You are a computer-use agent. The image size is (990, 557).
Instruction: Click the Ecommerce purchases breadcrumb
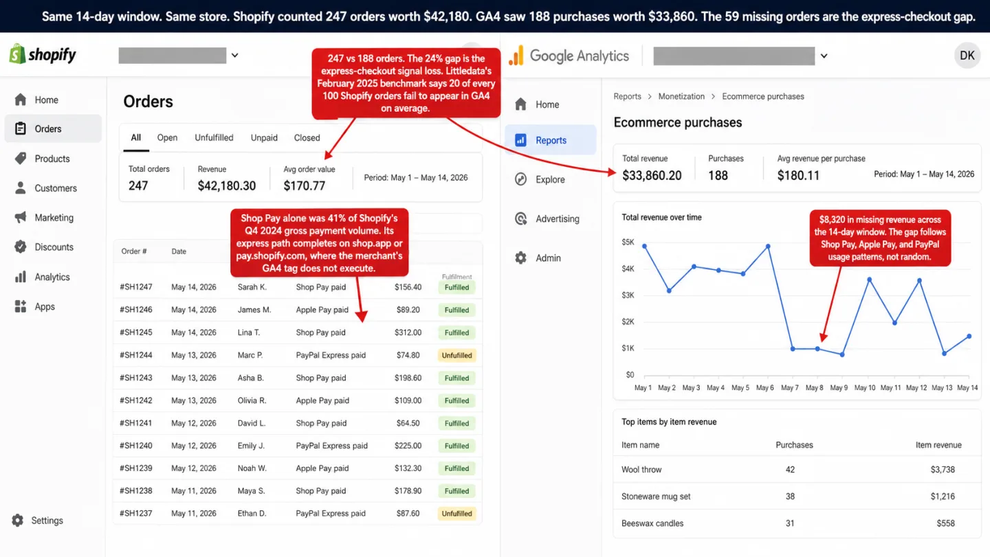pyautogui.click(x=763, y=97)
